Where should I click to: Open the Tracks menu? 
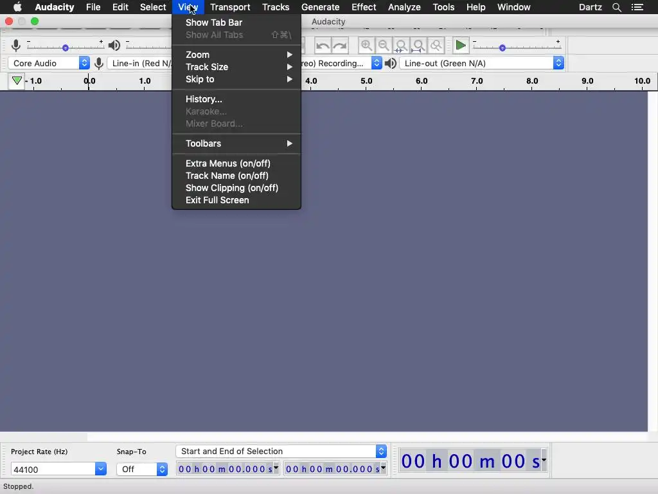pyautogui.click(x=276, y=7)
